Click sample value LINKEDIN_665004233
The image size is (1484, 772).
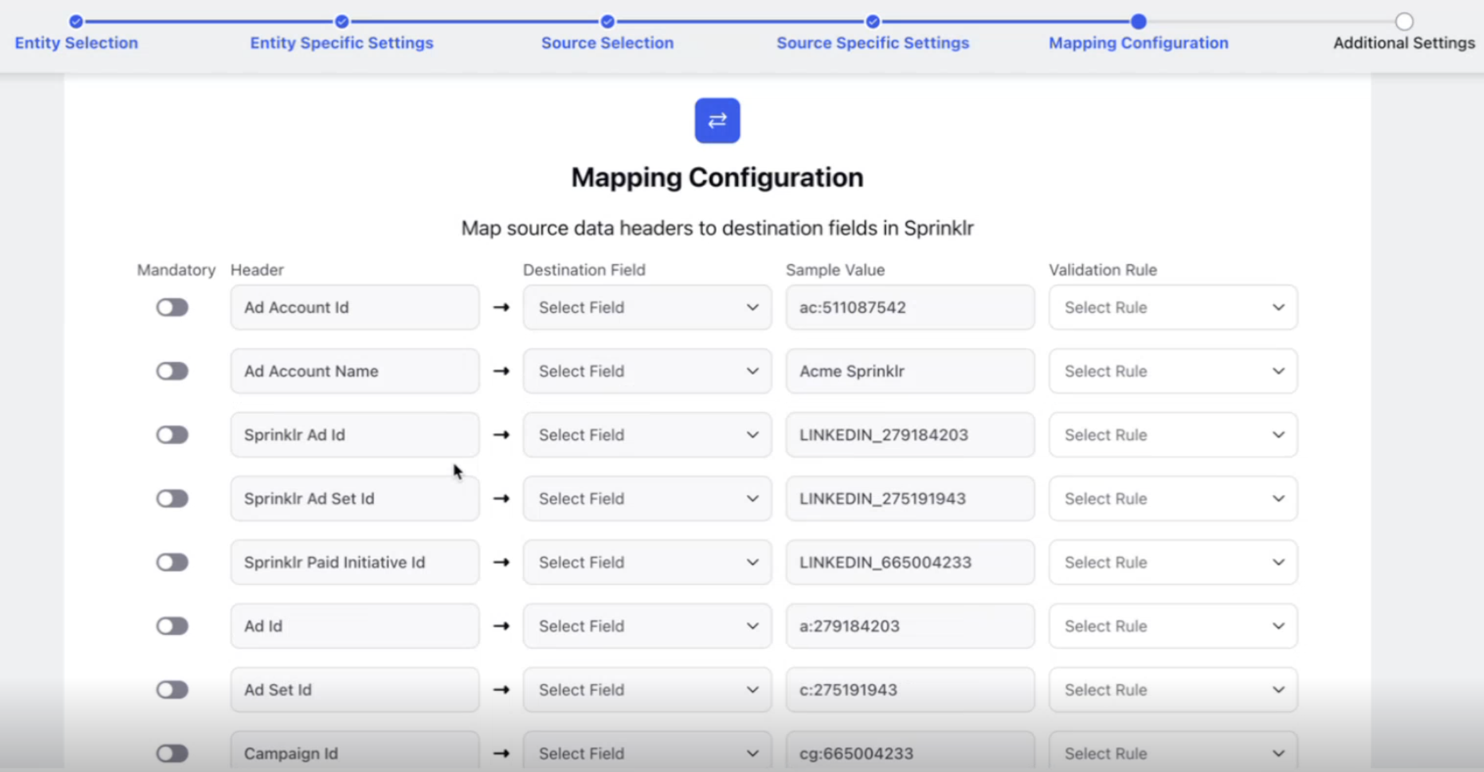coord(910,562)
